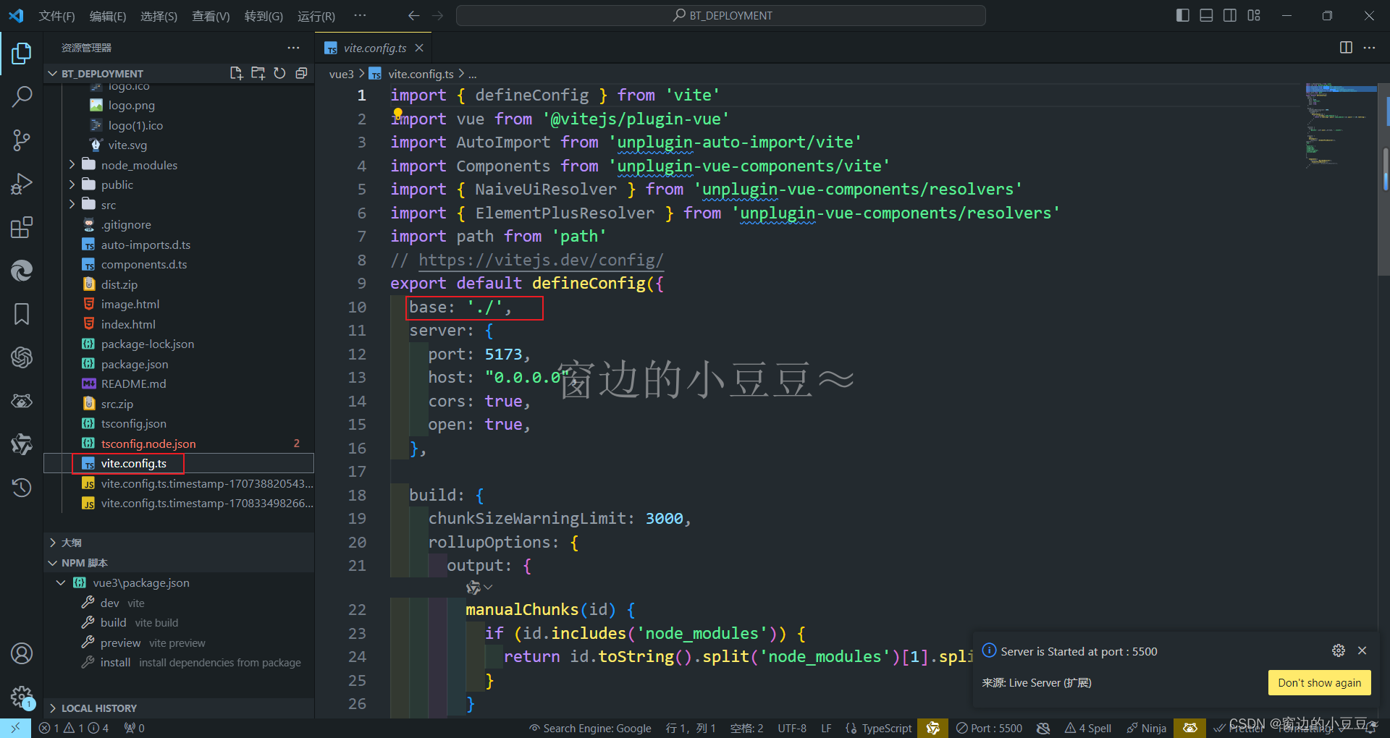Open the Run and Debug view
The height and width of the screenshot is (738, 1390).
pos(22,184)
